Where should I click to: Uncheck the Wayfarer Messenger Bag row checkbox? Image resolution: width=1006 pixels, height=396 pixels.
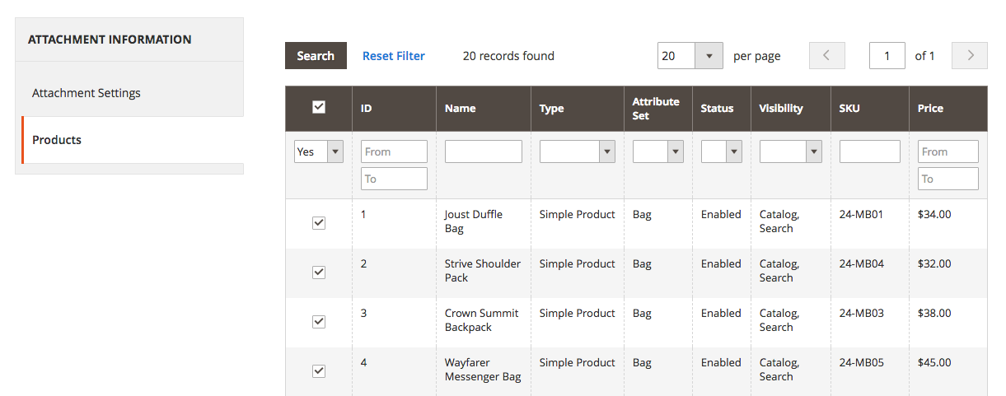319,371
